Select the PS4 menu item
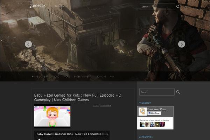 [x=112, y=76]
